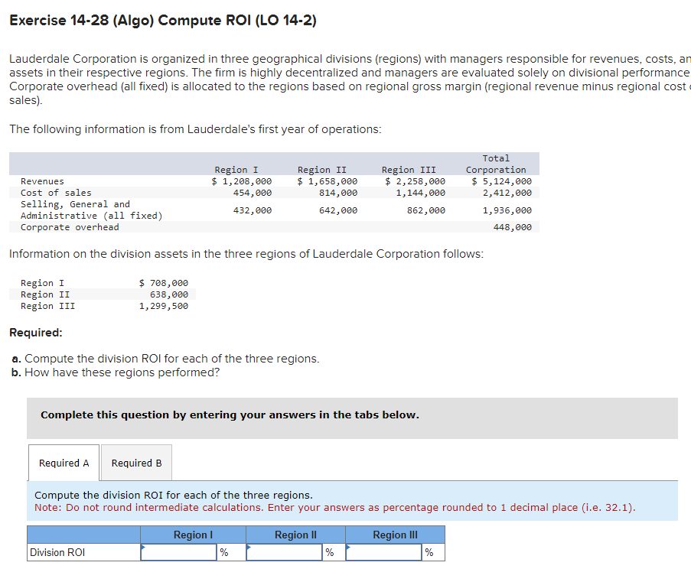Click the Region I column header
The height and width of the screenshot is (569, 691).
[193, 535]
